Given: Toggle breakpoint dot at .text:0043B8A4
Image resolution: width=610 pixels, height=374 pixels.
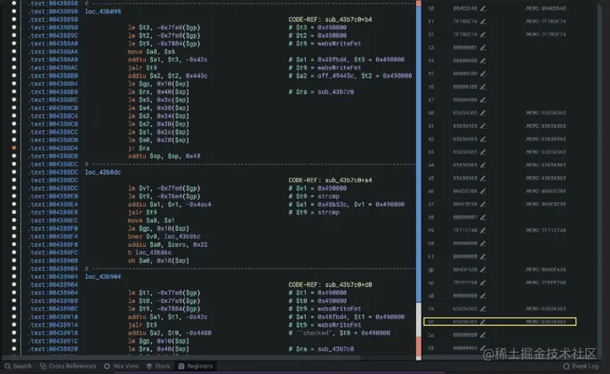Looking at the screenshot, I should tap(14, 52).
